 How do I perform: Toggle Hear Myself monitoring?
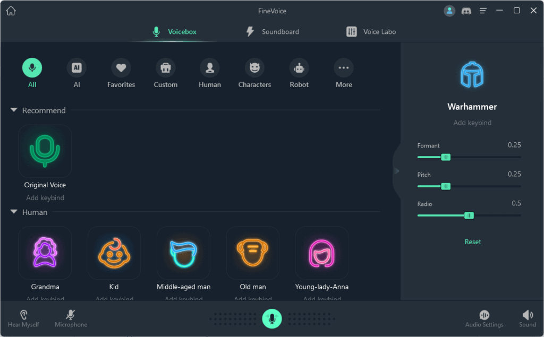(x=23, y=317)
